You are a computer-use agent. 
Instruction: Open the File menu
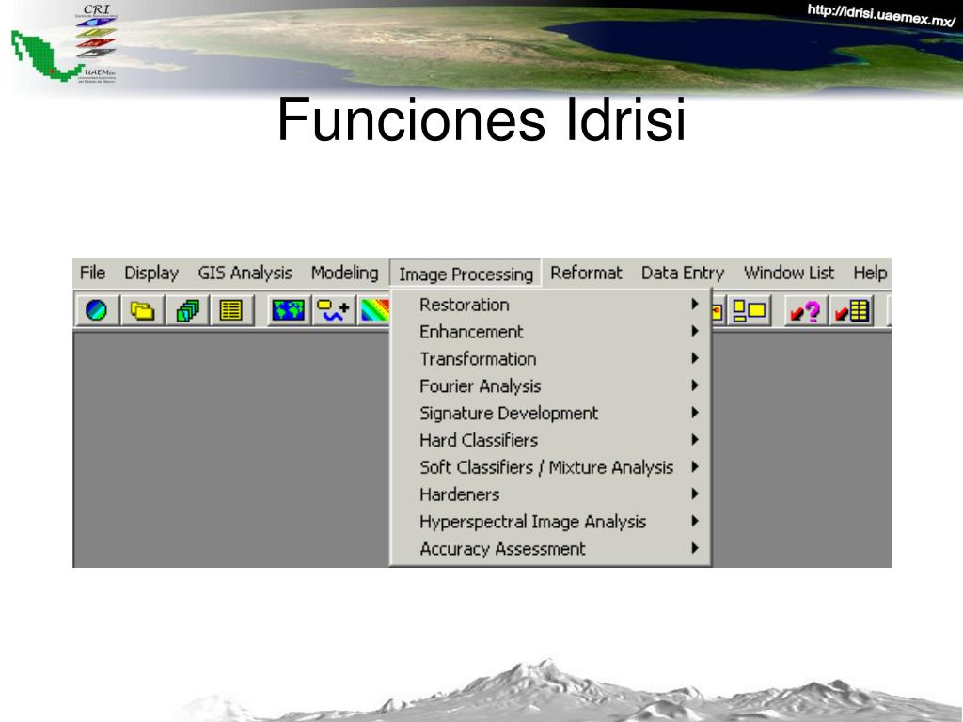coord(93,273)
